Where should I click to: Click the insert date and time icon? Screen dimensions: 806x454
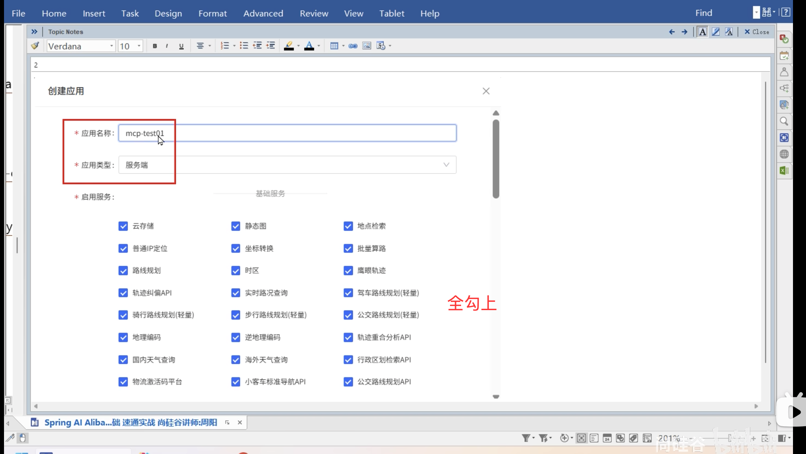(x=381, y=46)
